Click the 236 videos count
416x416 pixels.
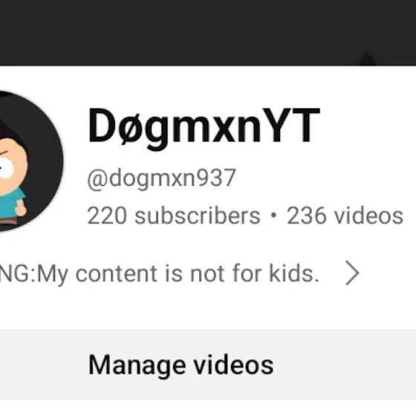click(345, 215)
